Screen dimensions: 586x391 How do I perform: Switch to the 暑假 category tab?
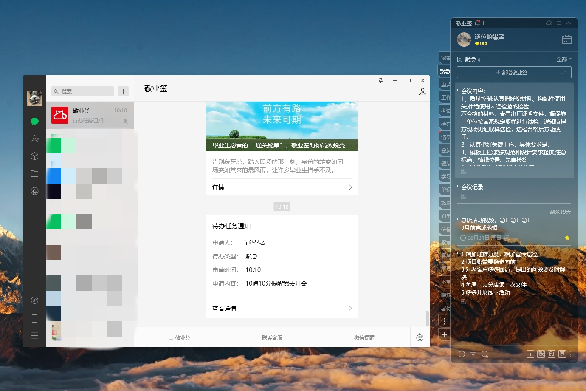[x=445, y=308]
